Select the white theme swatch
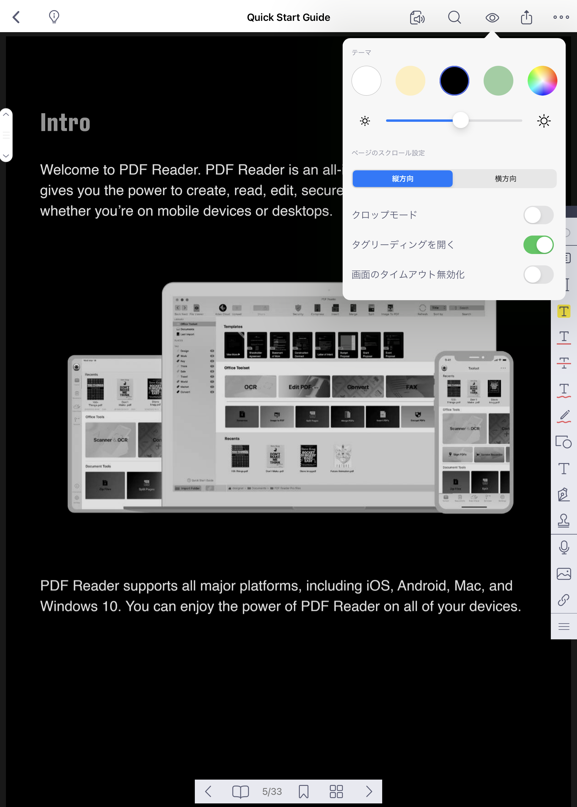The height and width of the screenshot is (807, 577). [366, 81]
